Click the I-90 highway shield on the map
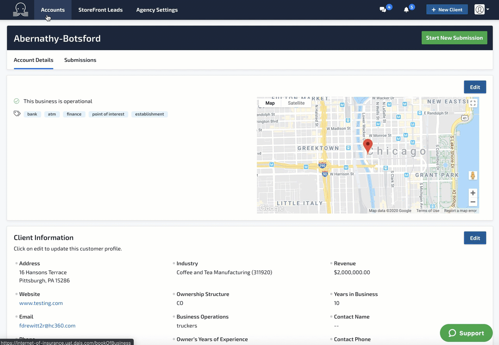 (x=325, y=174)
